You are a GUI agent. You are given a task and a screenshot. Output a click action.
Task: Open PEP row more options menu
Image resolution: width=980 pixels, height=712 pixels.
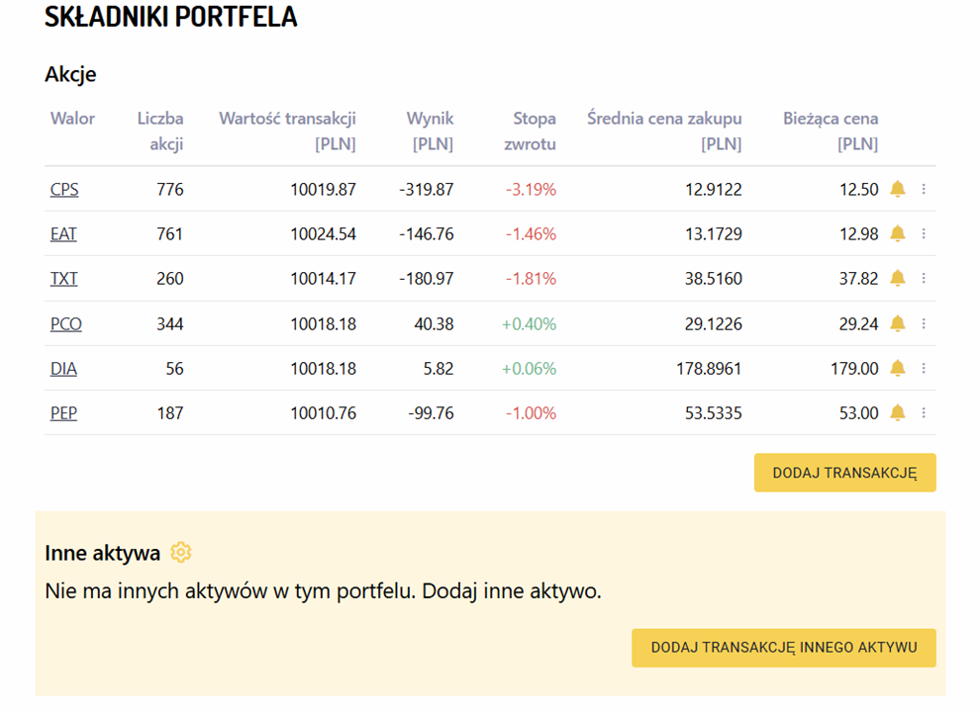924,412
